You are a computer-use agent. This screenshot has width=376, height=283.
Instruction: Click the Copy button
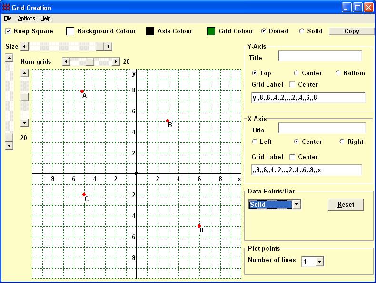pyautogui.click(x=352, y=31)
